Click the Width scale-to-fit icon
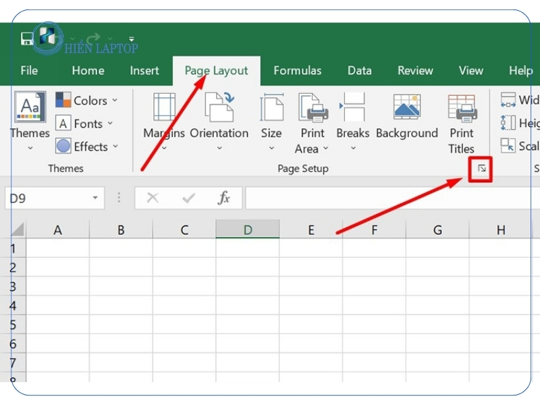Viewport: 540px width, 405px height. pyautogui.click(x=508, y=100)
